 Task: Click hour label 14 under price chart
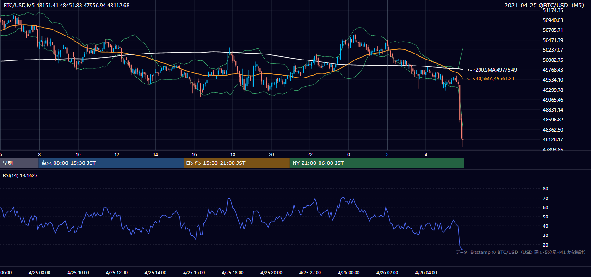pos(156,154)
